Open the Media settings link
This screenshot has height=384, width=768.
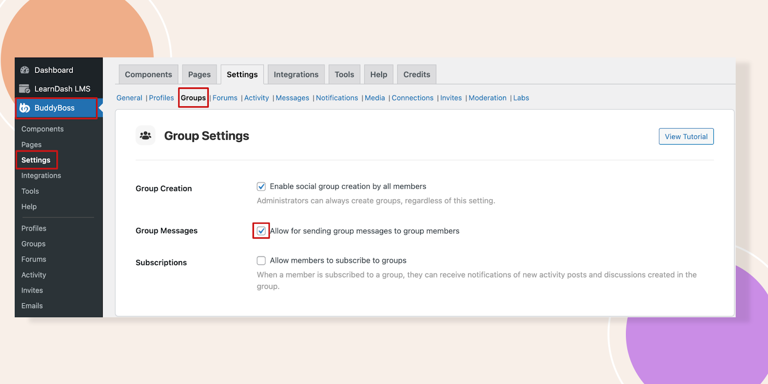click(x=375, y=98)
